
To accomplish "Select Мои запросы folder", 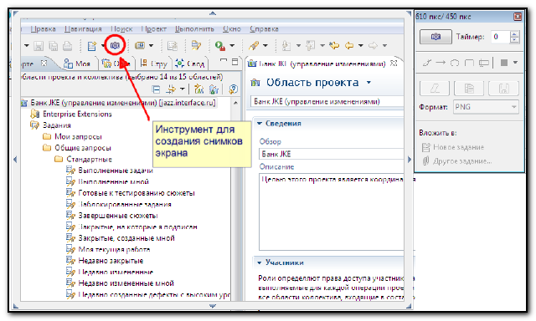I will click(x=78, y=136).
